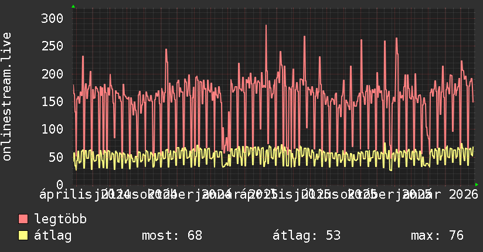Click the 2026 x-axis label
The width and height of the screenshot is (483, 252).
pos(464,195)
